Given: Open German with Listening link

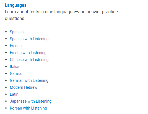Looking at the screenshot, I should pyautogui.click(x=29, y=80).
